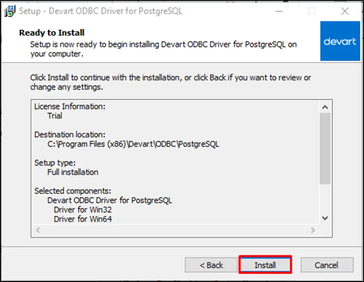The width and height of the screenshot is (364, 282).
Task: Minimize the setup window
Action: click(x=279, y=11)
